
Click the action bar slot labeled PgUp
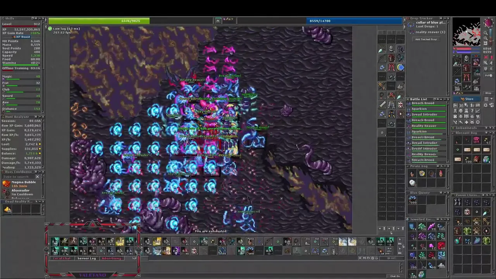250,242
